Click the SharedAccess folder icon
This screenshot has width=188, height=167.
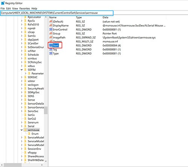point(25,156)
